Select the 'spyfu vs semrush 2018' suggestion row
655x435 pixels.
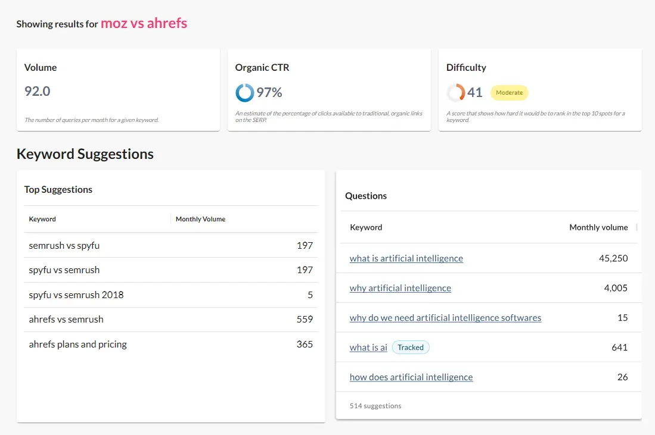(171, 295)
